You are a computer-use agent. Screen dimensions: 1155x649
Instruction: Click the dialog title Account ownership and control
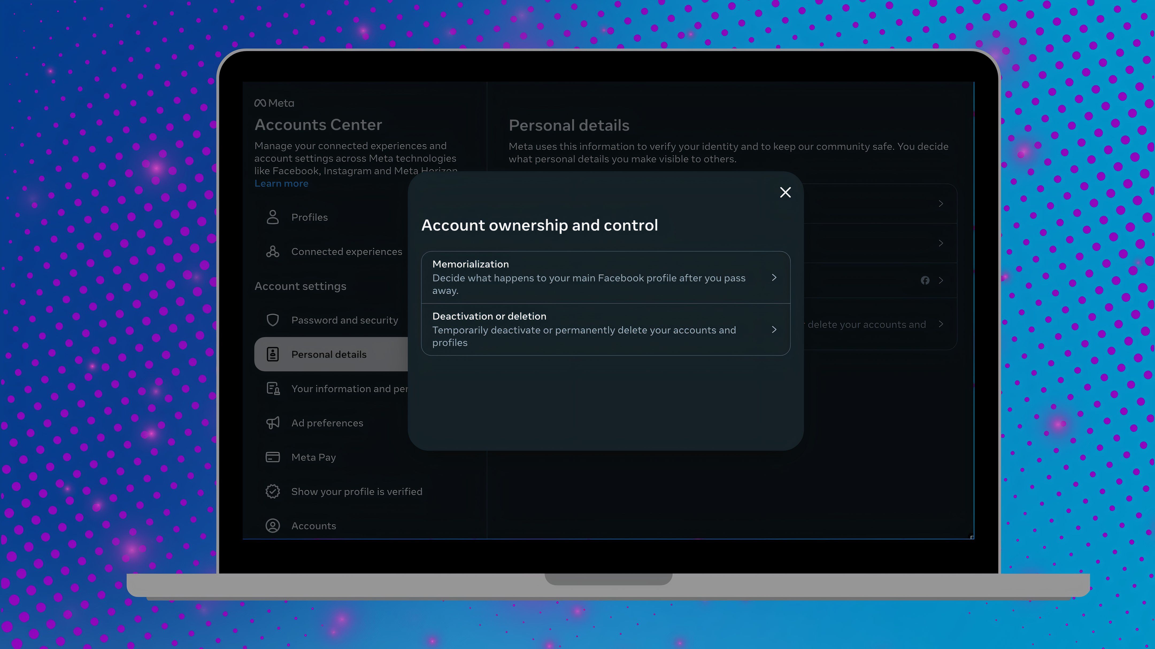(x=539, y=225)
